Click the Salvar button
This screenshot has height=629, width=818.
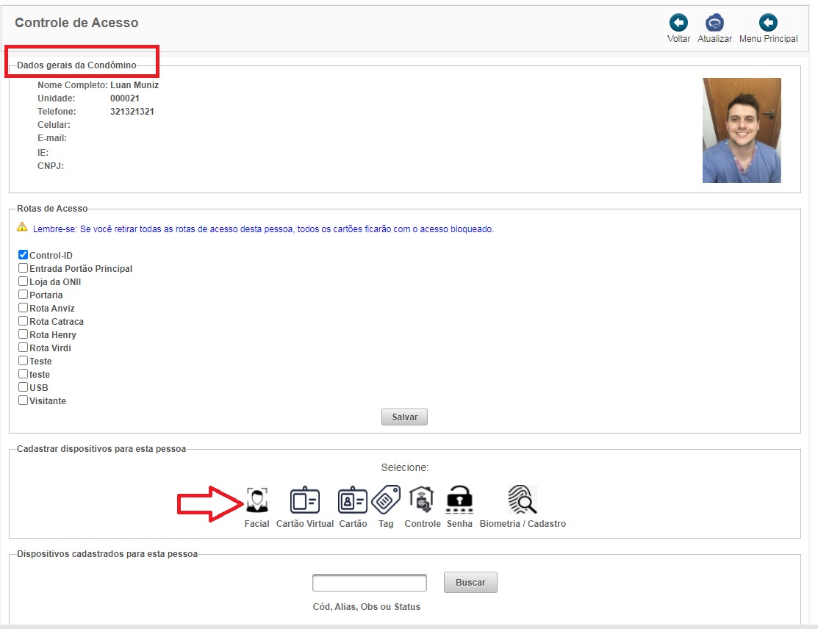click(x=404, y=417)
